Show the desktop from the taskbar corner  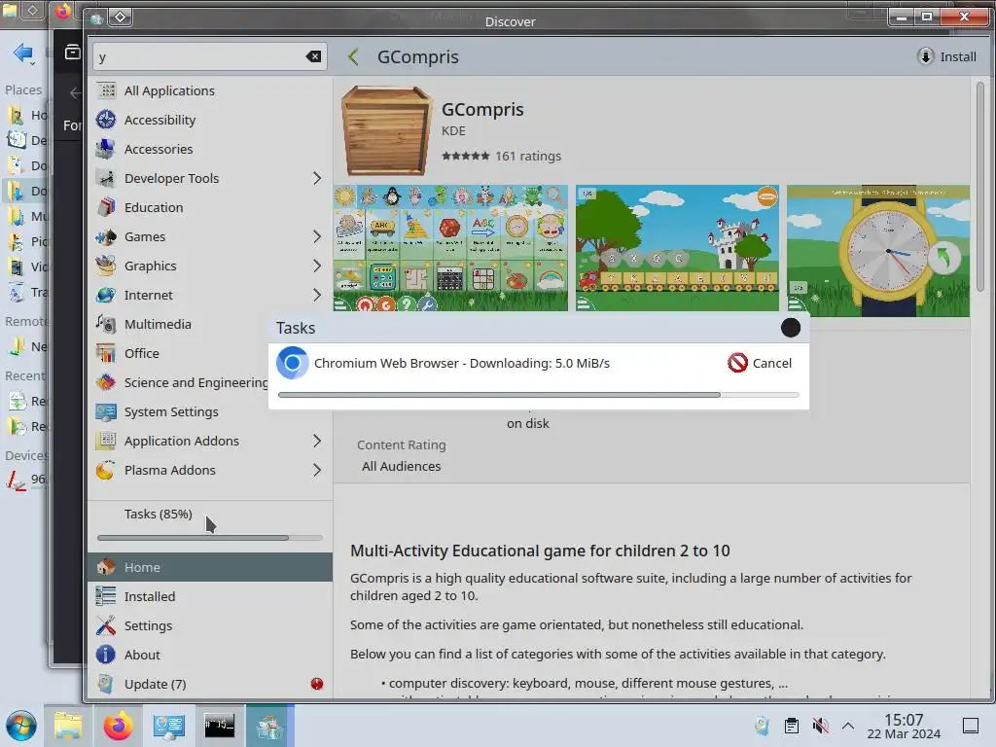coord(970,726)
